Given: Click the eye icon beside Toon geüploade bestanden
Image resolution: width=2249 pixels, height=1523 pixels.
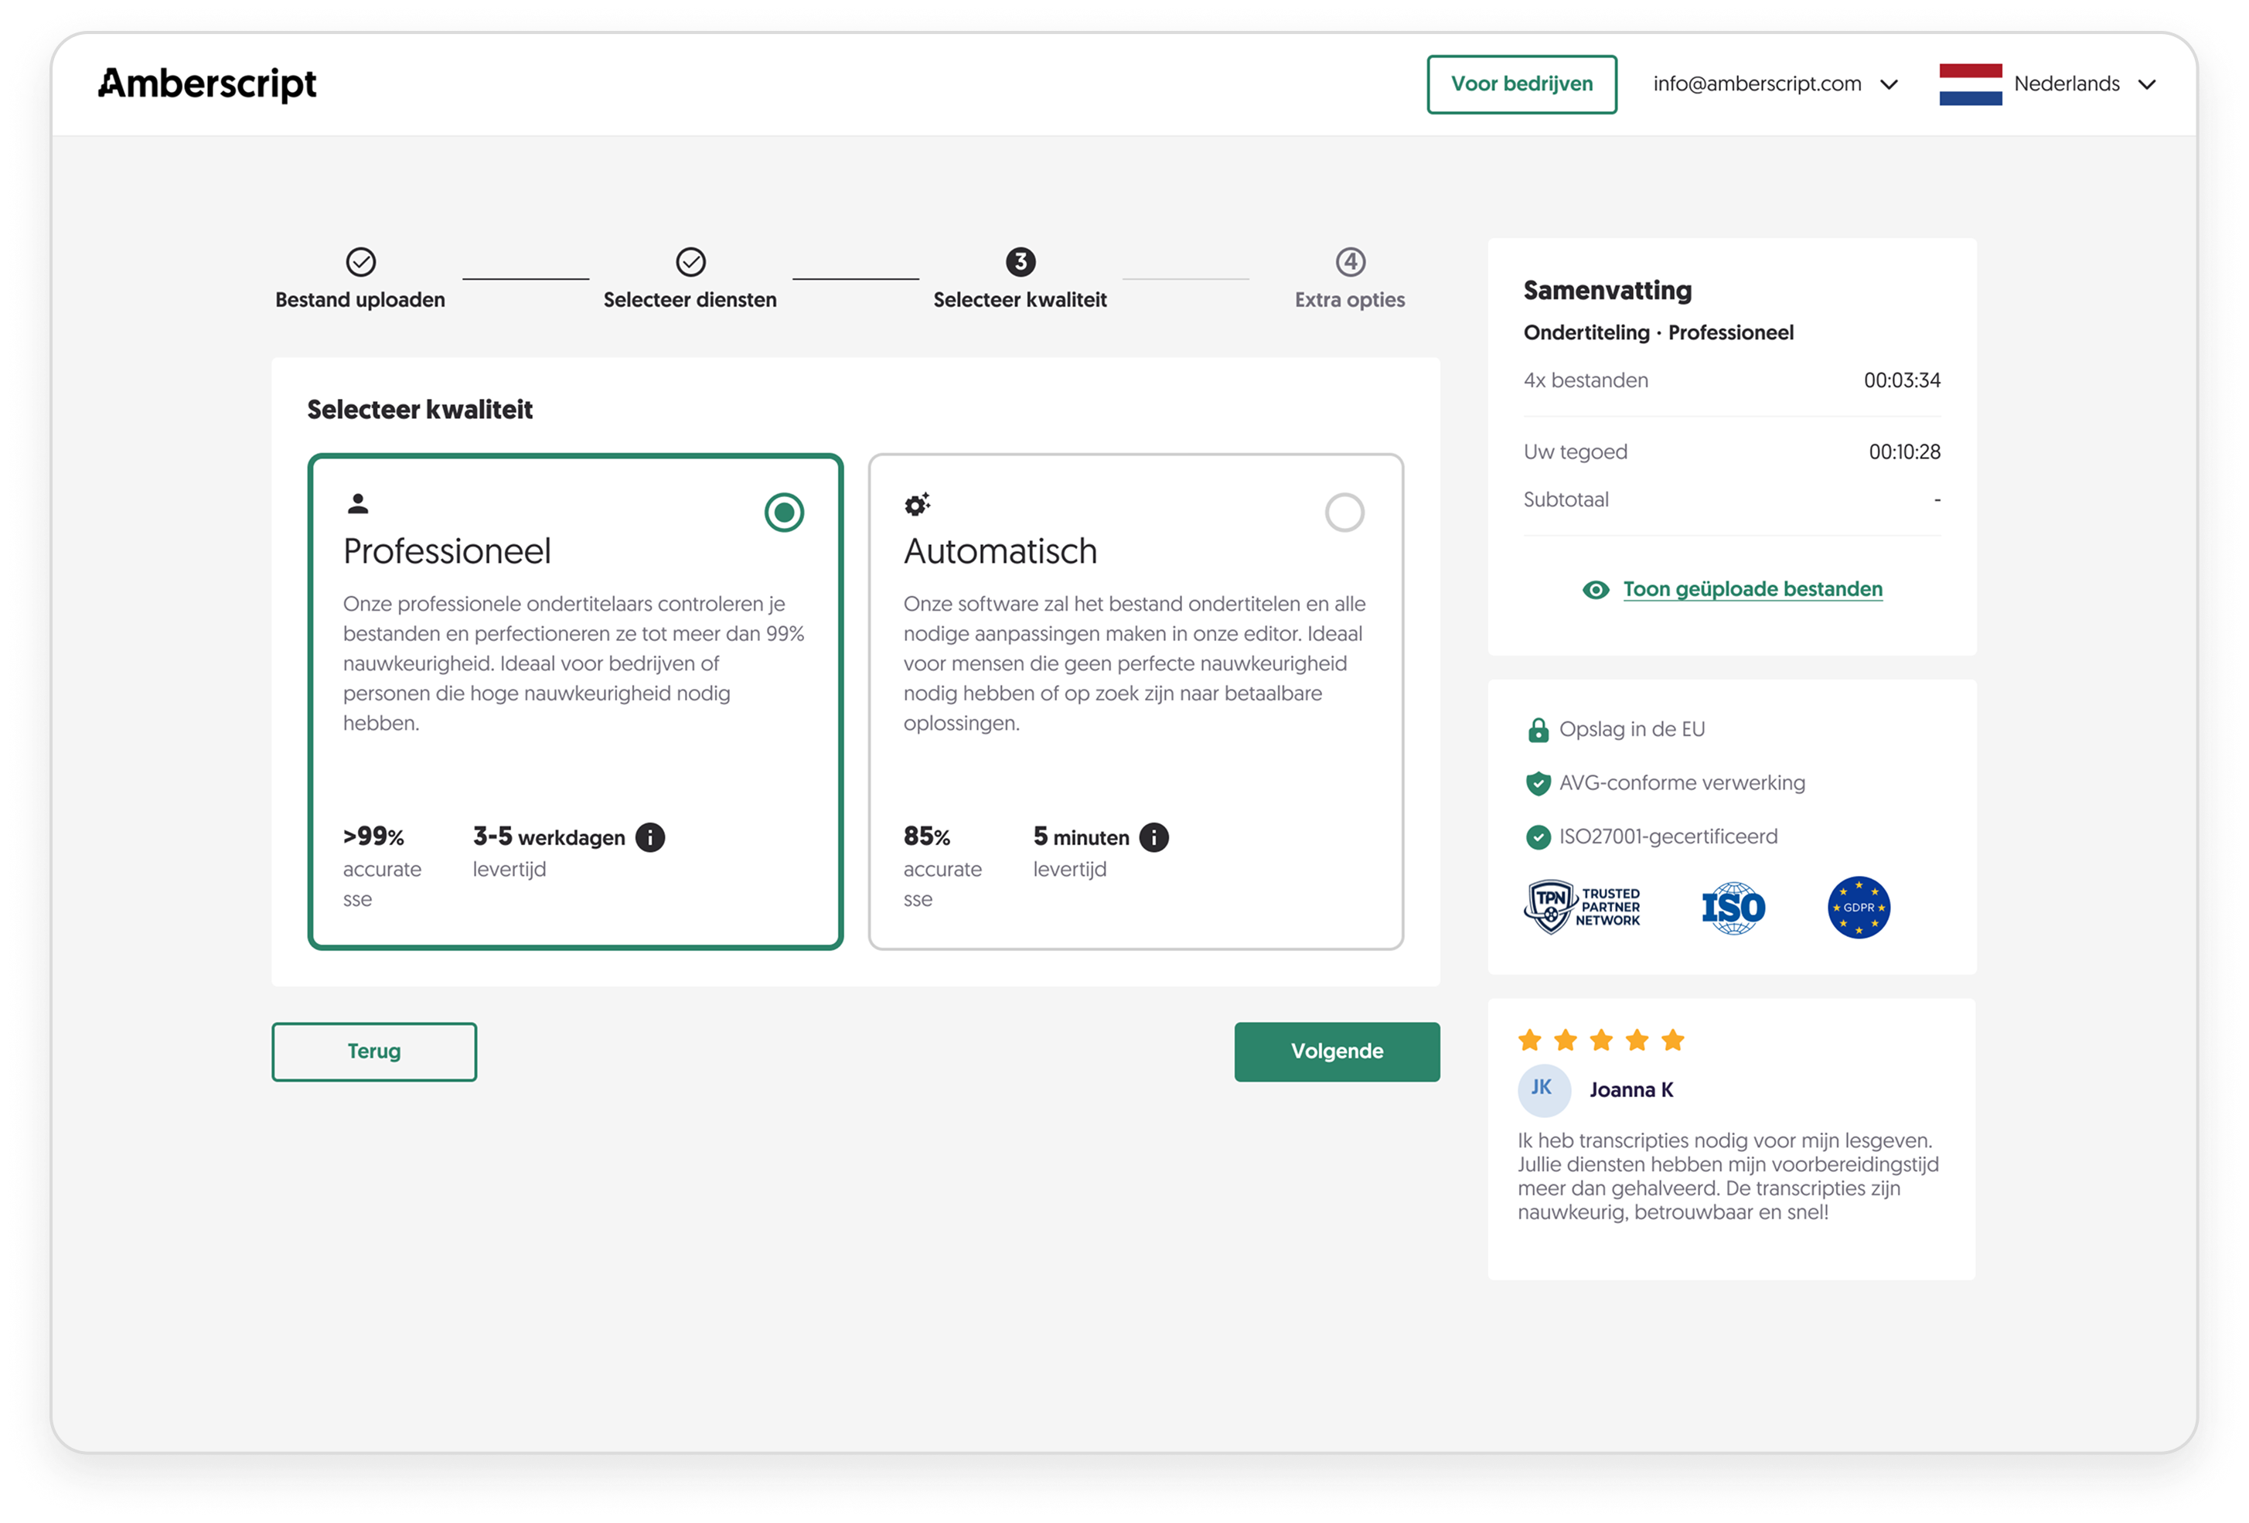Looking at the screenshot, I should click(1595, 588).
